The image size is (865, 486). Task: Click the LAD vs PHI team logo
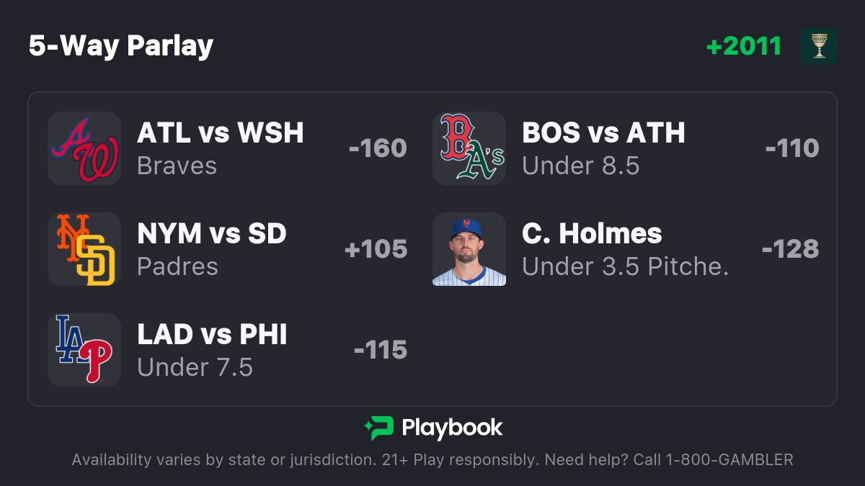pyautogui.click(x=84, y=350)
